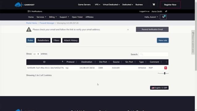Delete the RDP firewall rule
Screen dimensions: 197x111
click(166, 68)
